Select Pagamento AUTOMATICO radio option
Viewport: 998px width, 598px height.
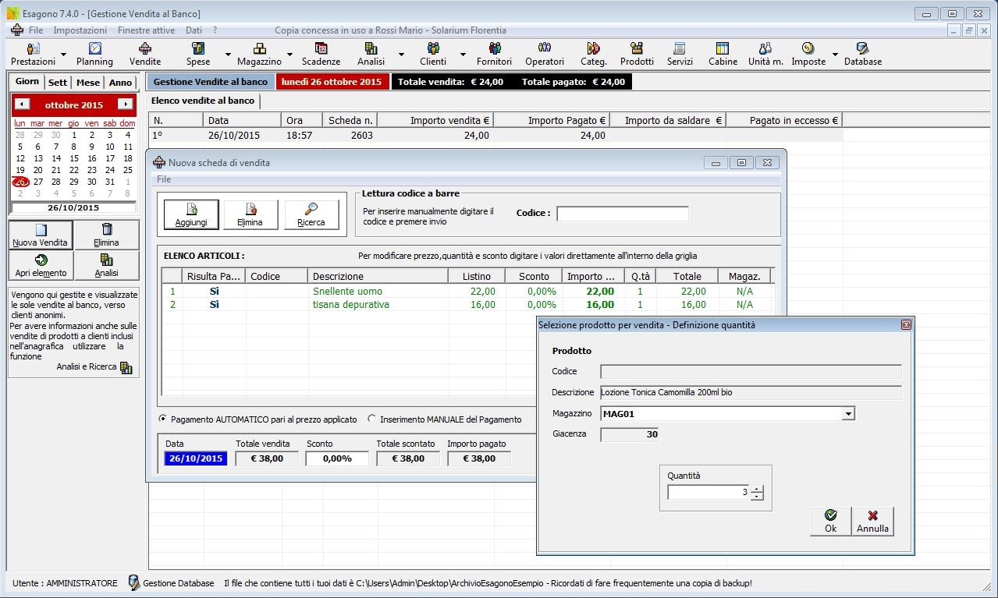(162, 419)
